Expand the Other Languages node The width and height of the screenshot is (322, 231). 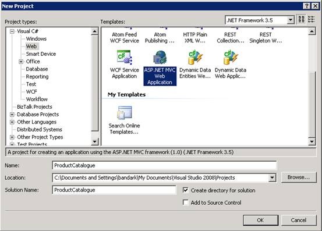[12, 122]
